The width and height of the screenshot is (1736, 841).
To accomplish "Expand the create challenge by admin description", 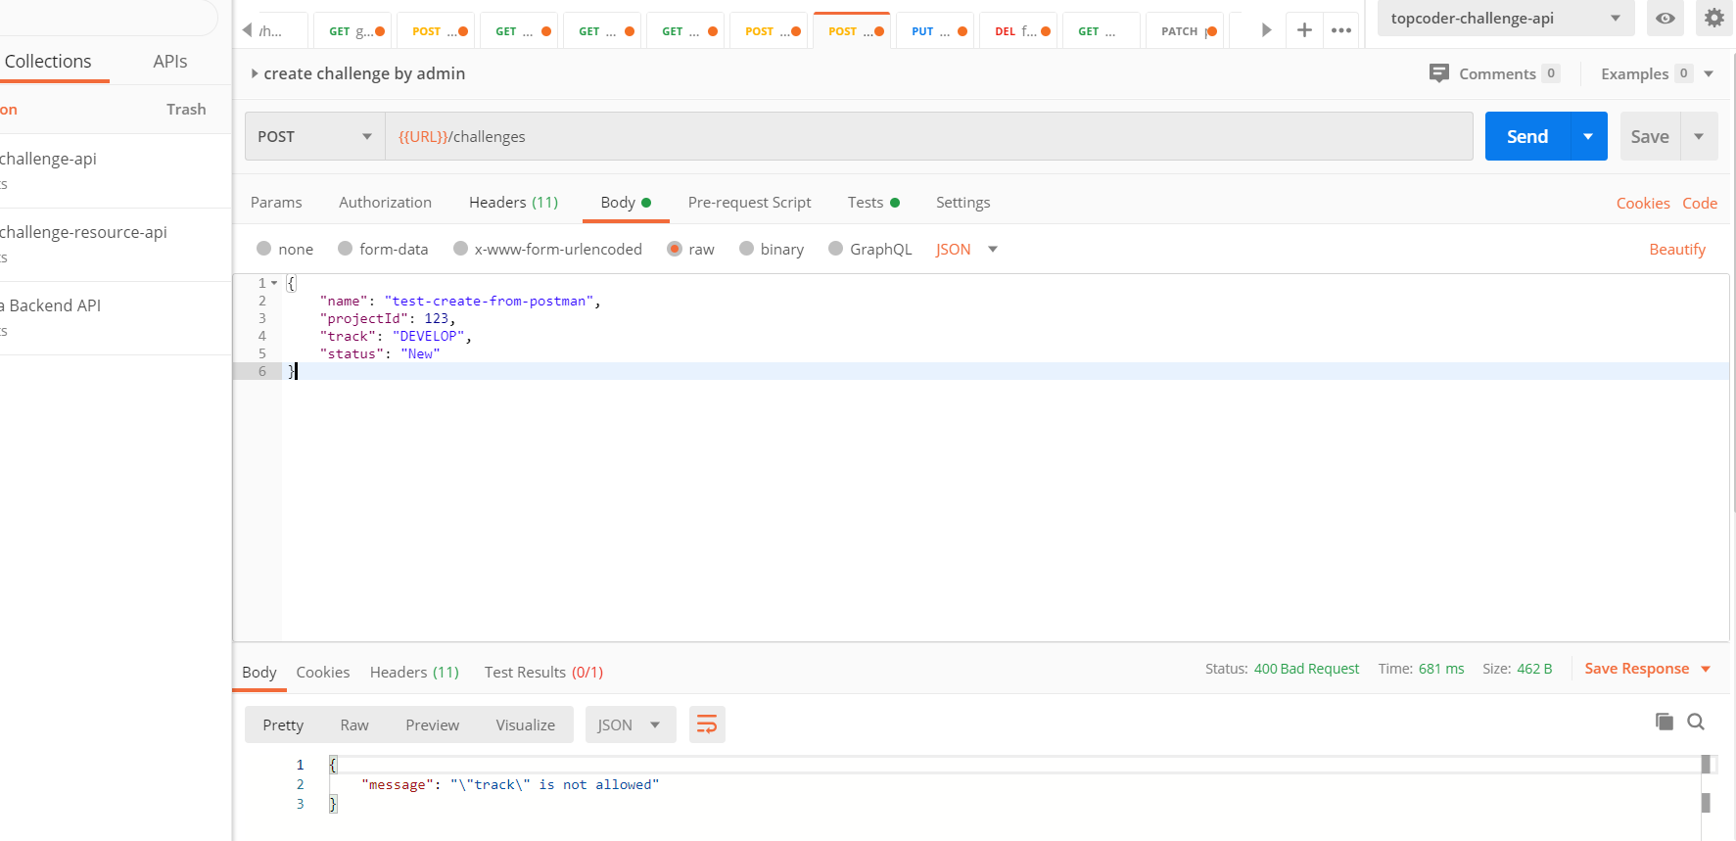I will [255, 73].
